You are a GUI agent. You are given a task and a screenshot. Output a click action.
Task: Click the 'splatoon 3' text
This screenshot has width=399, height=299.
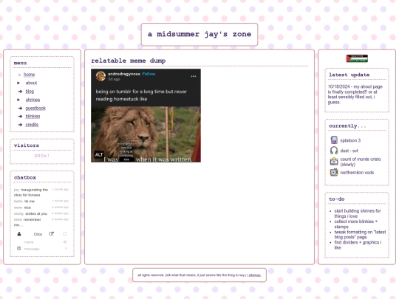[350, 140]
